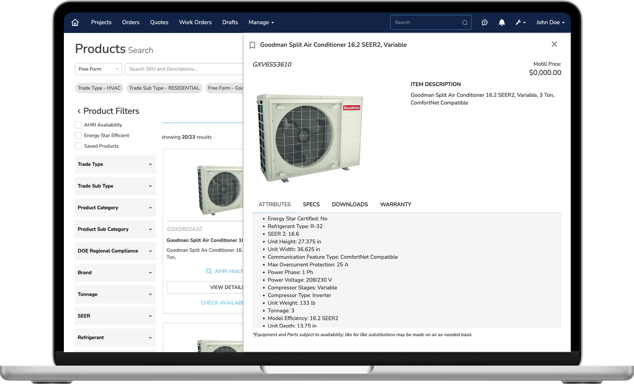Check AHRI Availability filter
634x384 pixels.
[78, 125]
